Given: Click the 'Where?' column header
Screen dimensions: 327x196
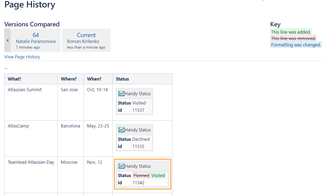Looking at the screenshot, I should [x=69, y=79].
